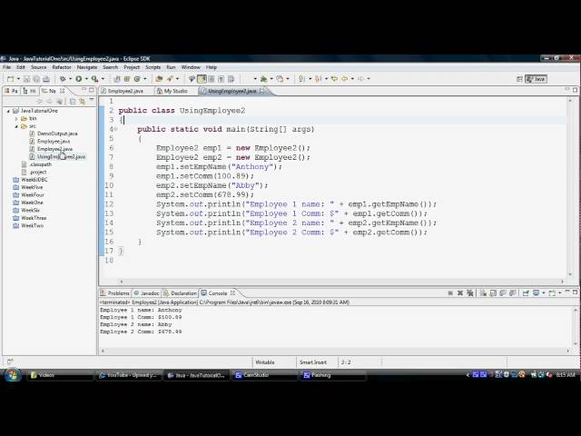Open the Refactor menu

coord(62,67)
